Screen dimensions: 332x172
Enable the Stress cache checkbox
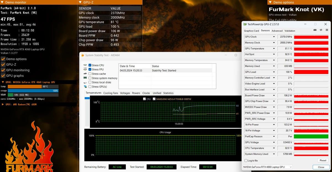tap(90, 74)
